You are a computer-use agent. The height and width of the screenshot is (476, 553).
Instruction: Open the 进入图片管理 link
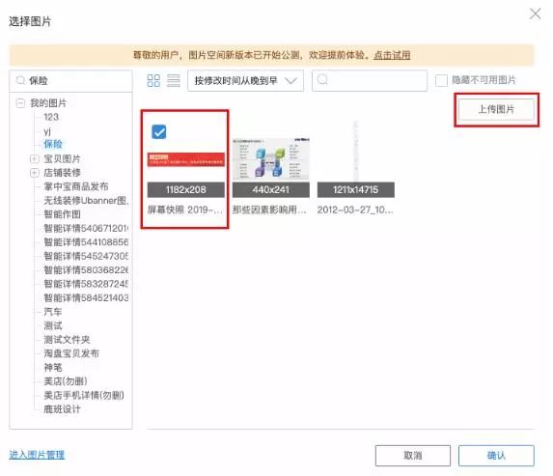point(37,455)
